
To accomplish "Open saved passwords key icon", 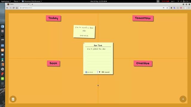I will (x=164, y=8).
